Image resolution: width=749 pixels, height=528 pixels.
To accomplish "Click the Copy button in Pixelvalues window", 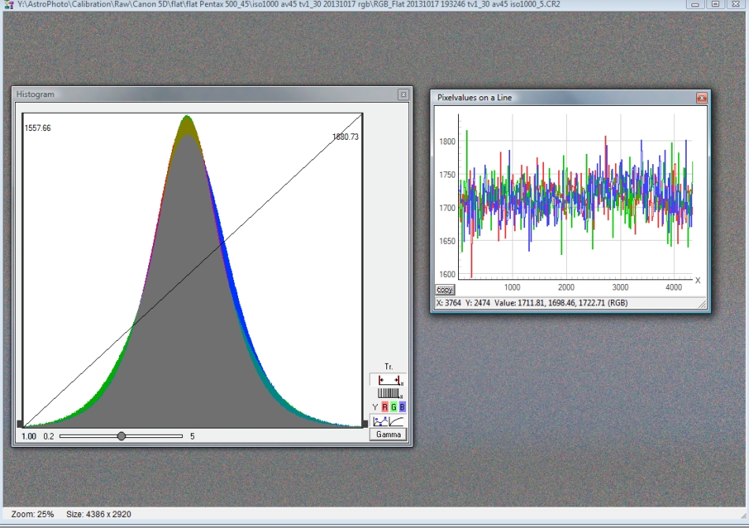I will [445, 290].
